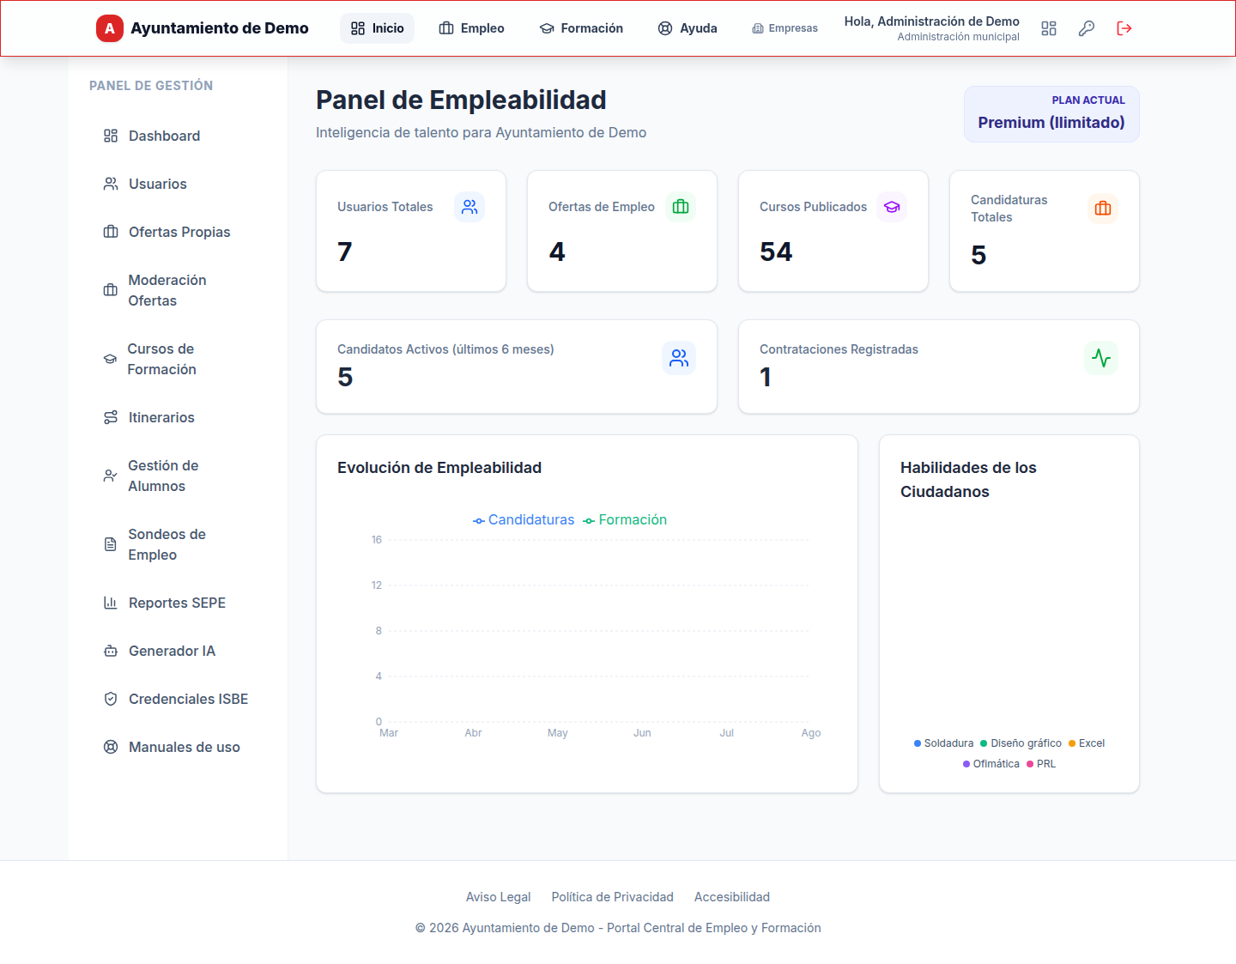1236x964 pixels.
Task: Click the Cursos de Formación cap icon
Action: pyautogui.click(x=111, y=359)
